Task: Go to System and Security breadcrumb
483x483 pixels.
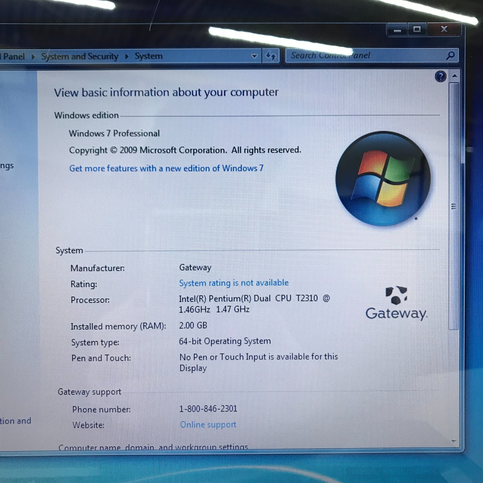Action: pyautogui.click(x=80, y=56)
